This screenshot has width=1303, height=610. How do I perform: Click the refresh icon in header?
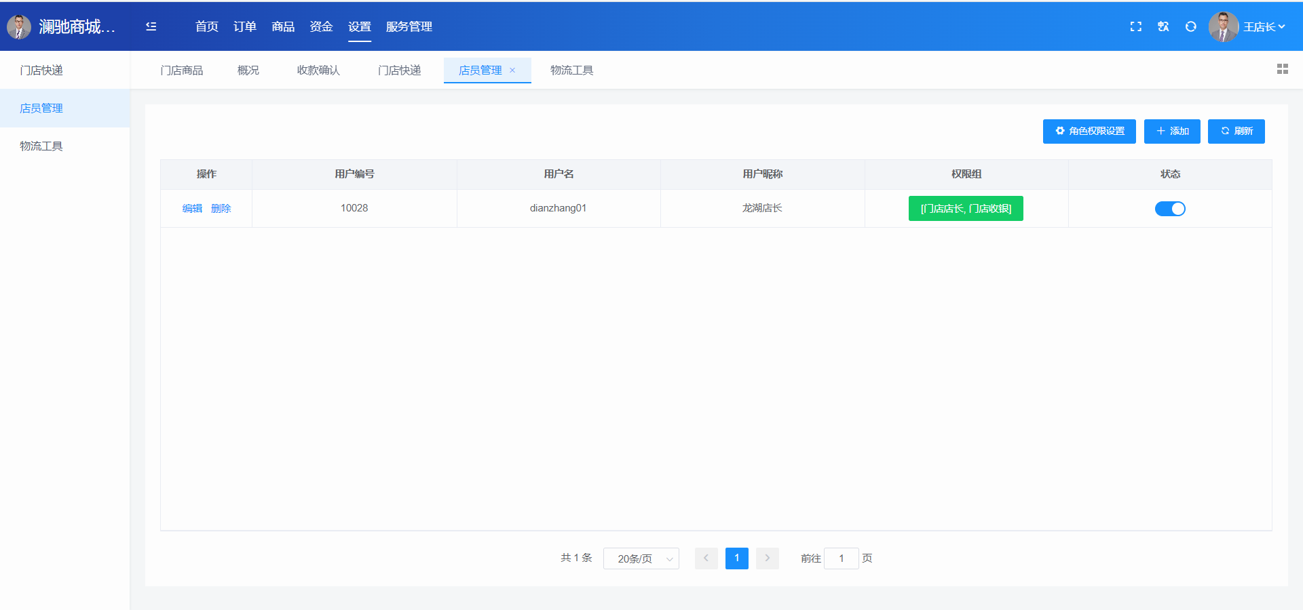click(1190, 26)
